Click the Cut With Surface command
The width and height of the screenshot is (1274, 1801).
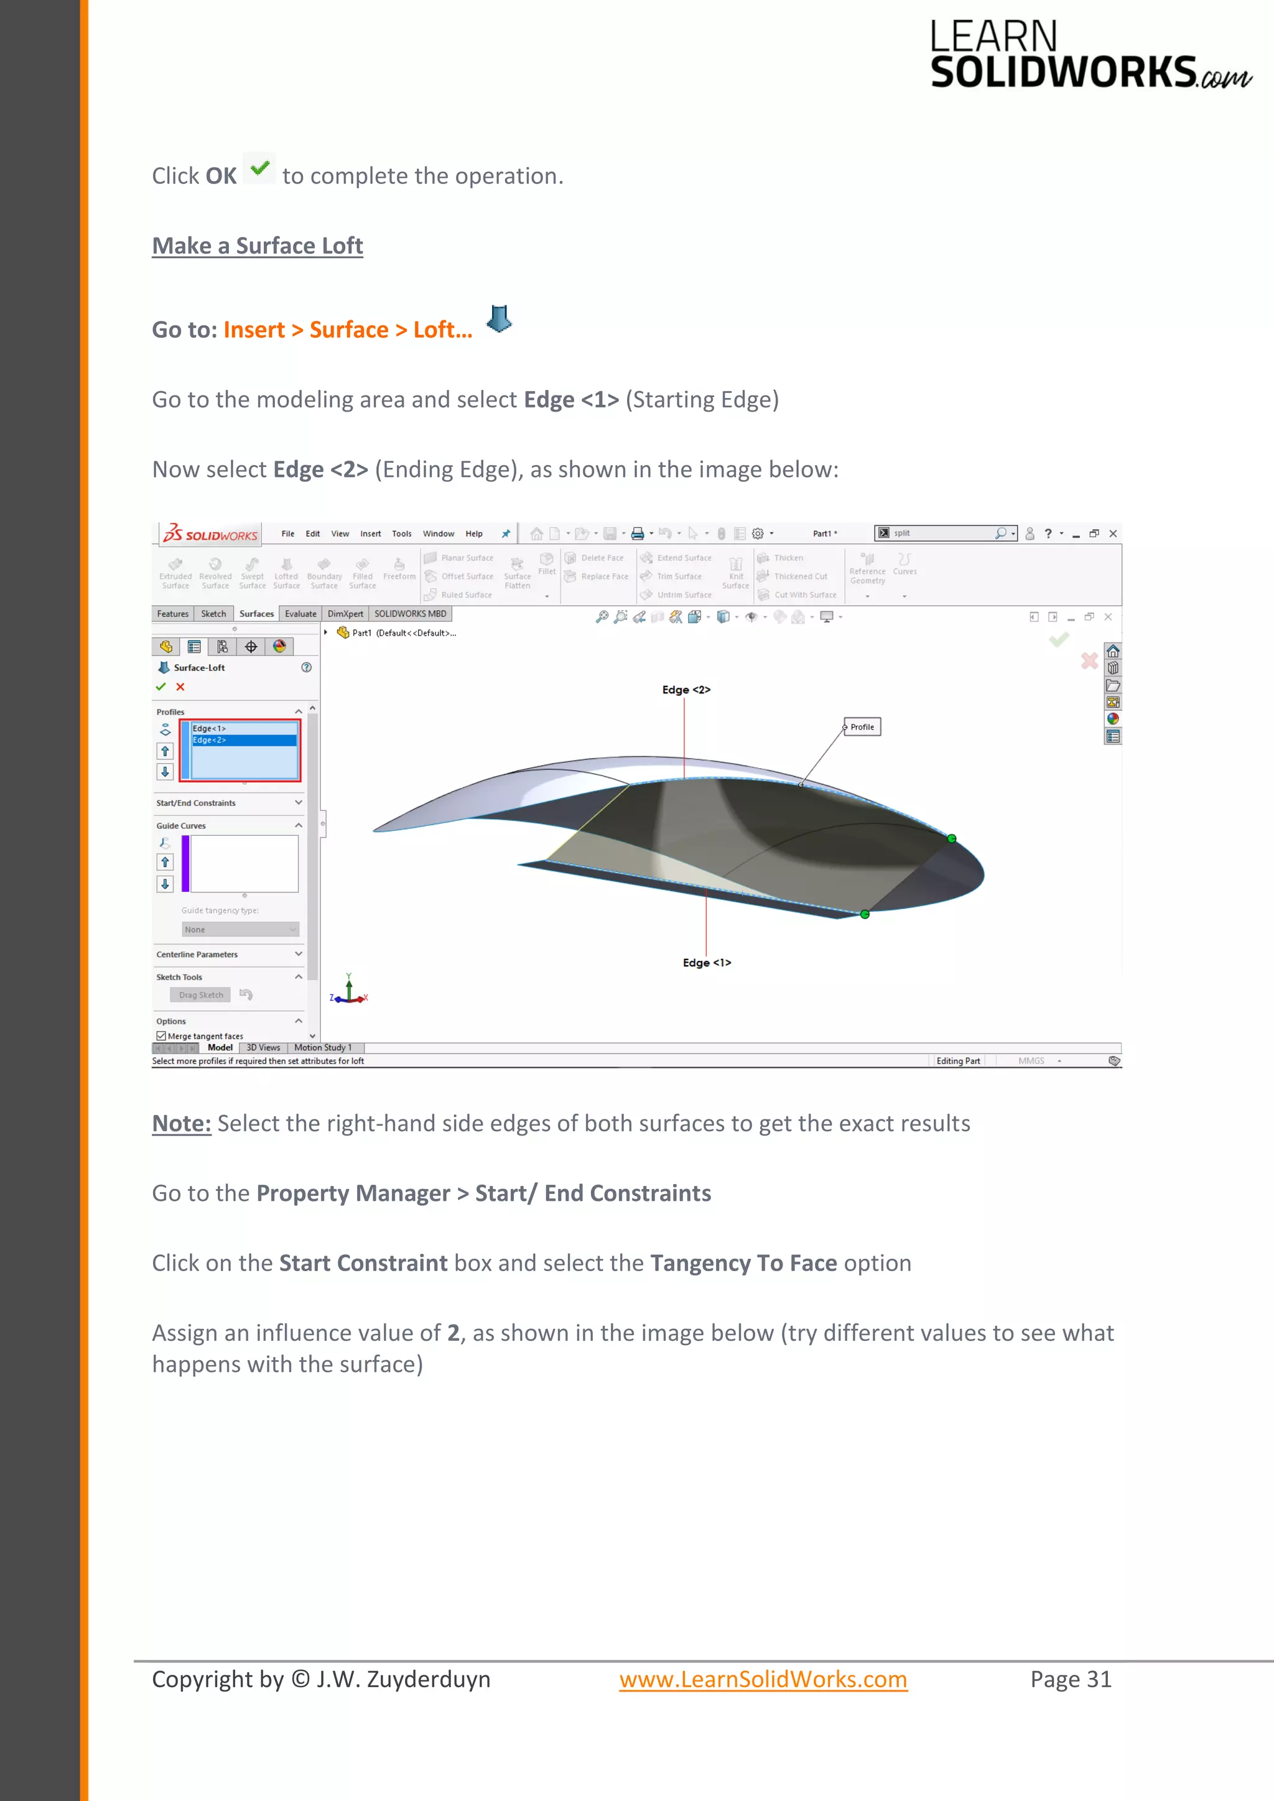point(797,595)
